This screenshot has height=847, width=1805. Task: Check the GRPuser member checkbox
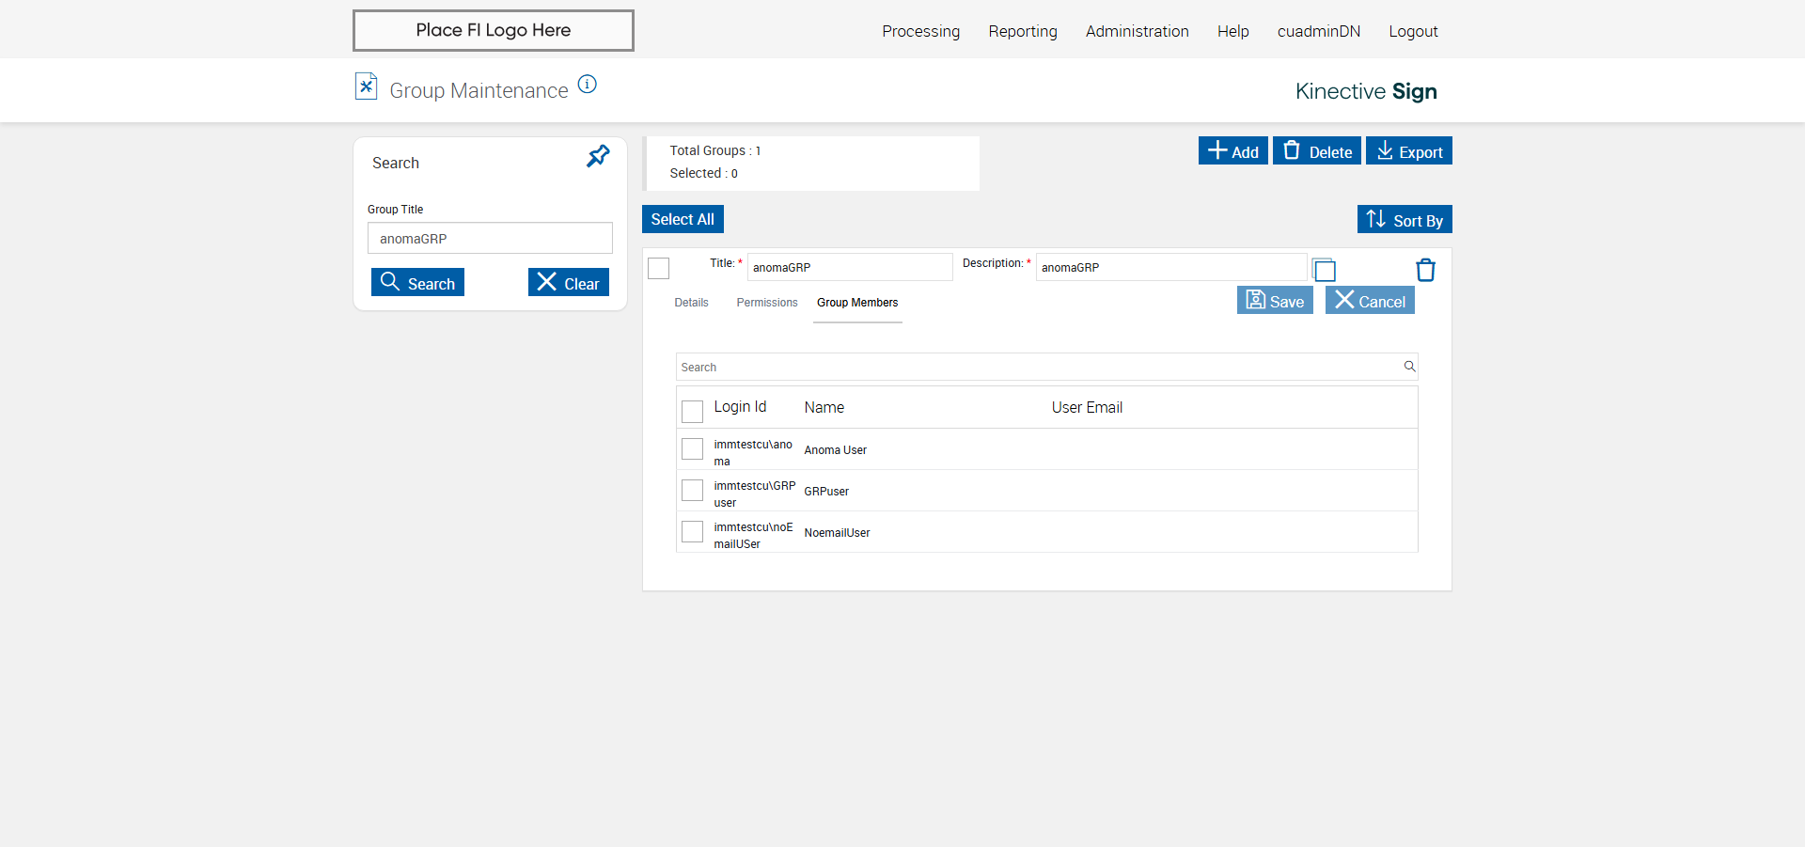tap(692, 491)
